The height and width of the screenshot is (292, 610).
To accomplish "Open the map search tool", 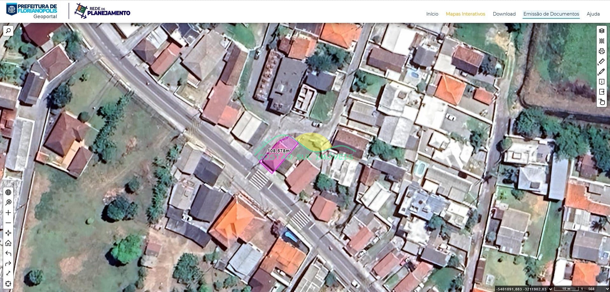I will tap(8, 31).
